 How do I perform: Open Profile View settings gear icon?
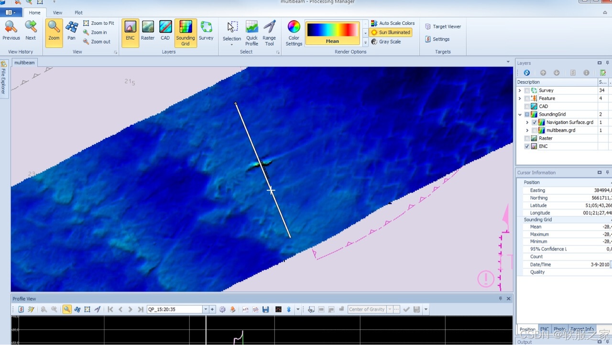pyautogui.click(x=222, y=310)
